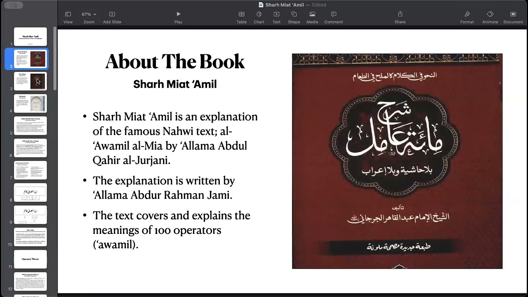Open the Document inspector
The width and height of the screenshot is (528, 297).
click(x=513, y=17)
